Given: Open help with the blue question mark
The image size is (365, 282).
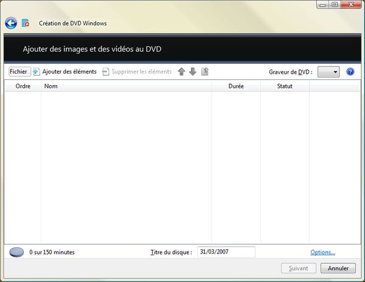Looking at the screenshot, I should (x=350, y=72).
